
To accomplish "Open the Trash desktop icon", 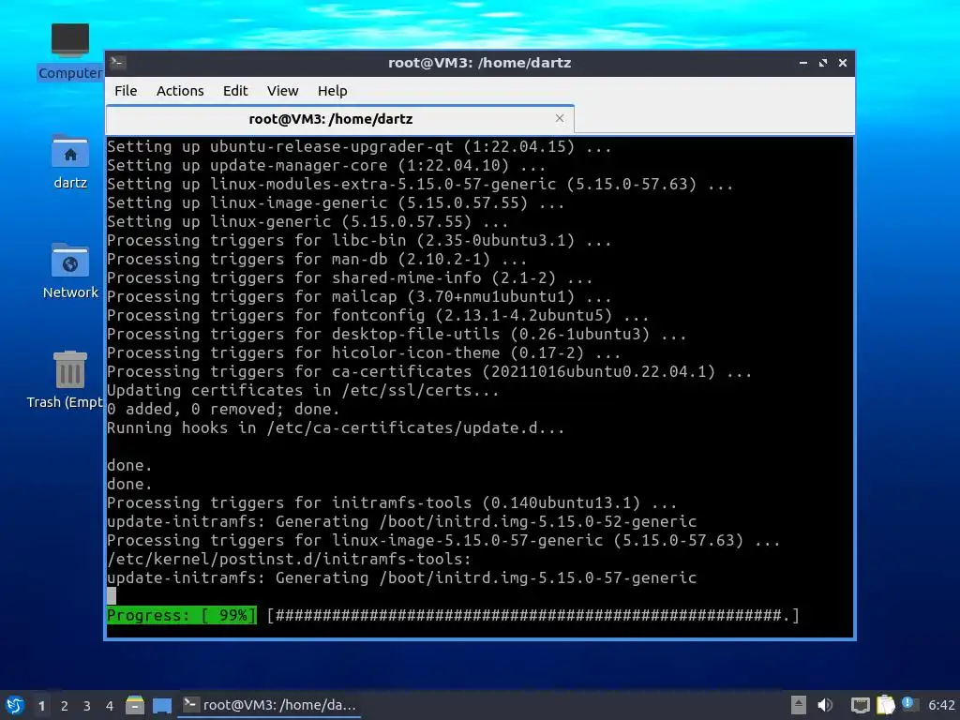I will [x=67, y=381].
